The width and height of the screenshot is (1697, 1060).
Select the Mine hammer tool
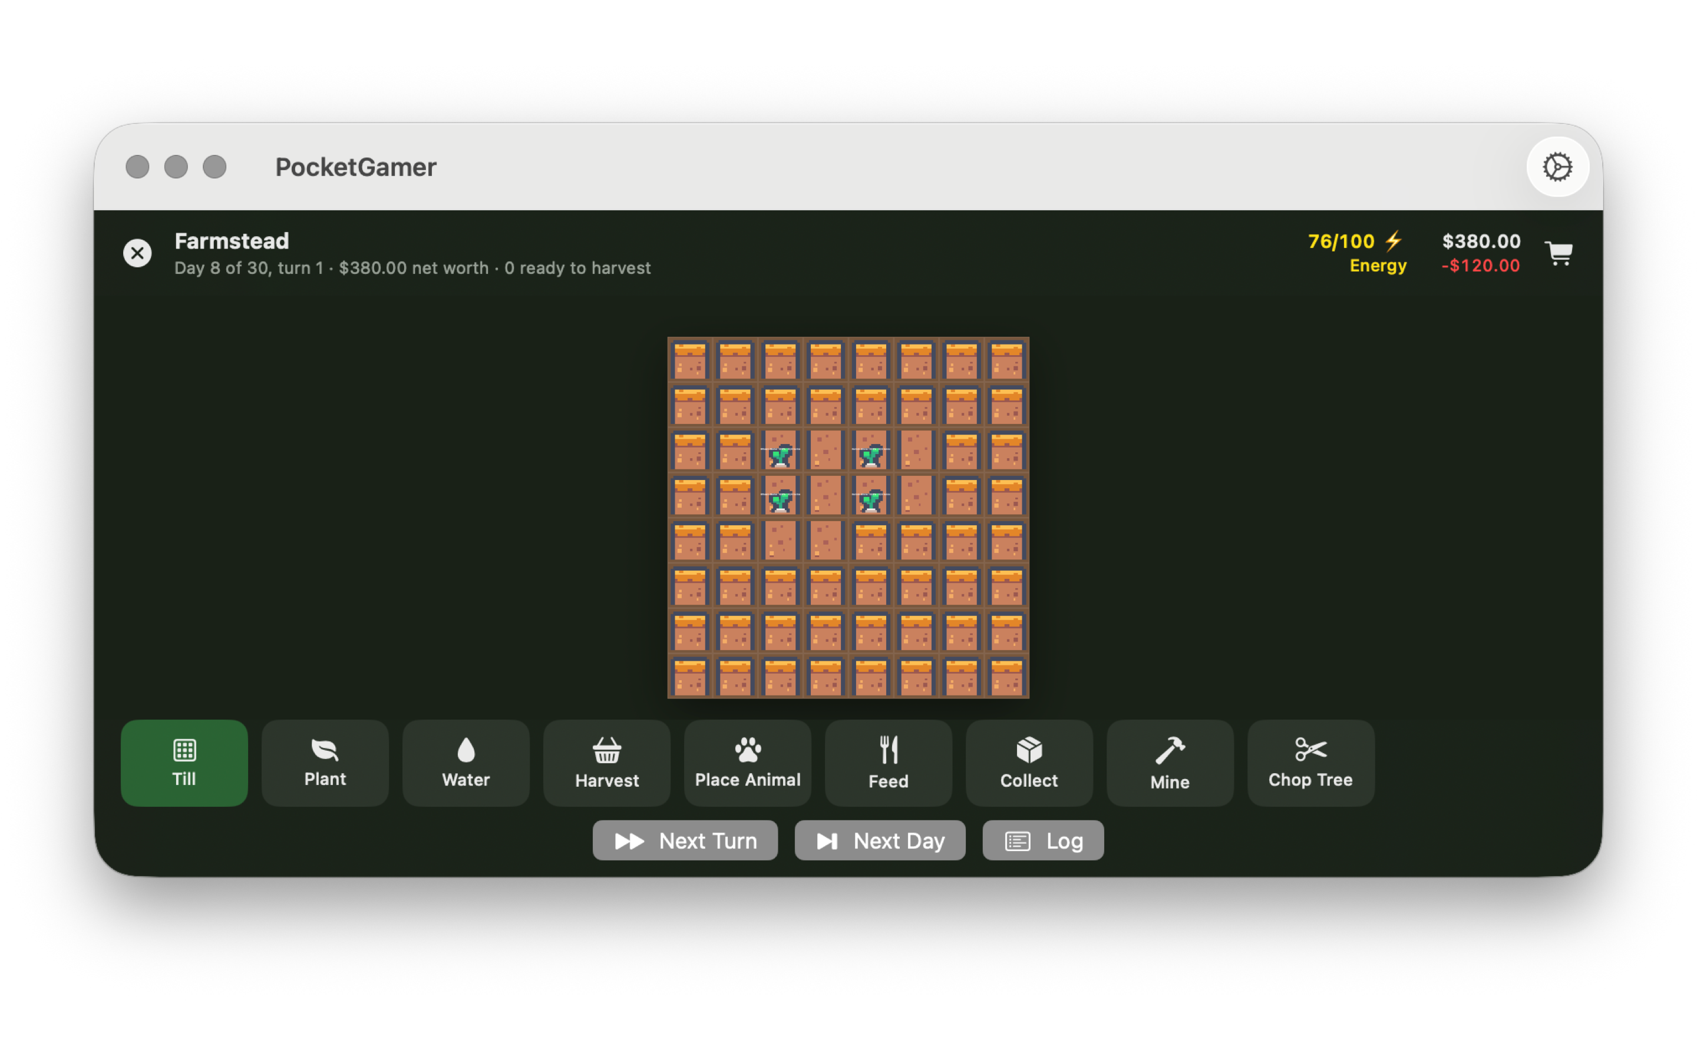(x=1170, y=763)
